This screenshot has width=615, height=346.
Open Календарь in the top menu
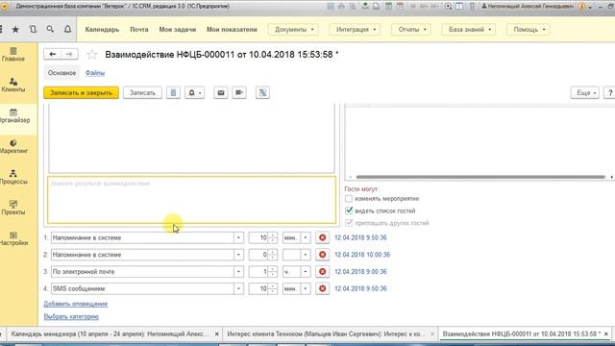point(102,30)
